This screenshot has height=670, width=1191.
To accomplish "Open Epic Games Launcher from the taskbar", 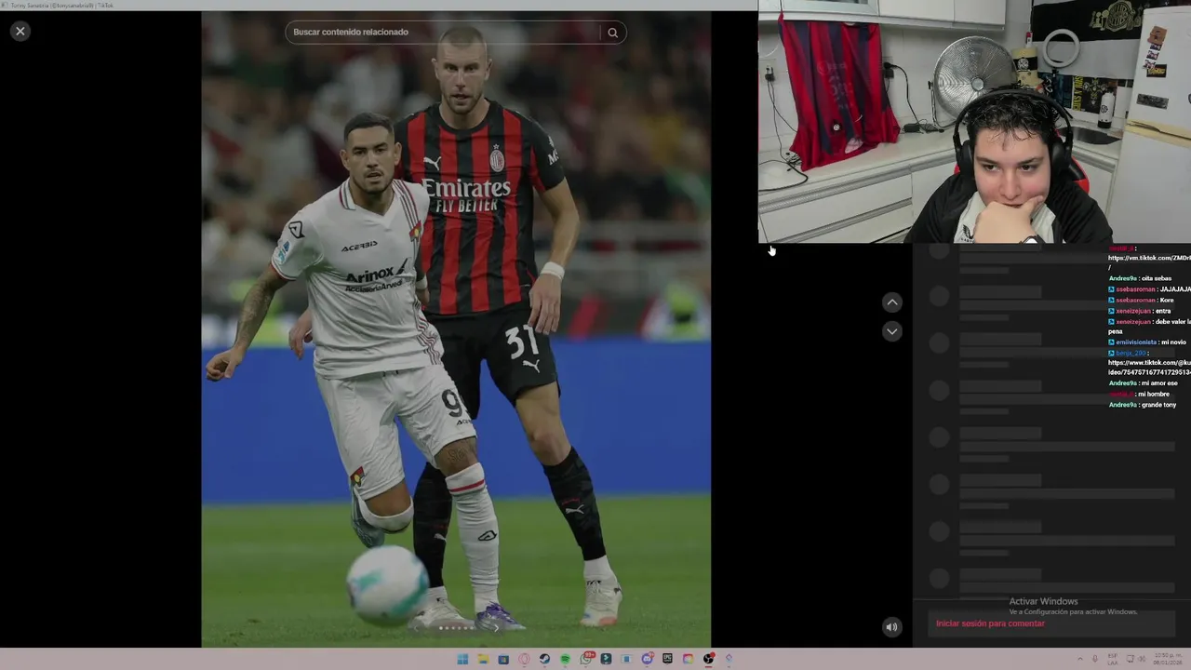I will point(667,659).
